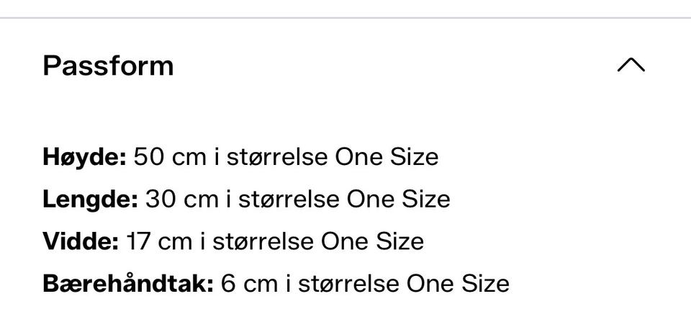Click One Size in the Vidde row
The image size is (691, 327).
[372, 241]
